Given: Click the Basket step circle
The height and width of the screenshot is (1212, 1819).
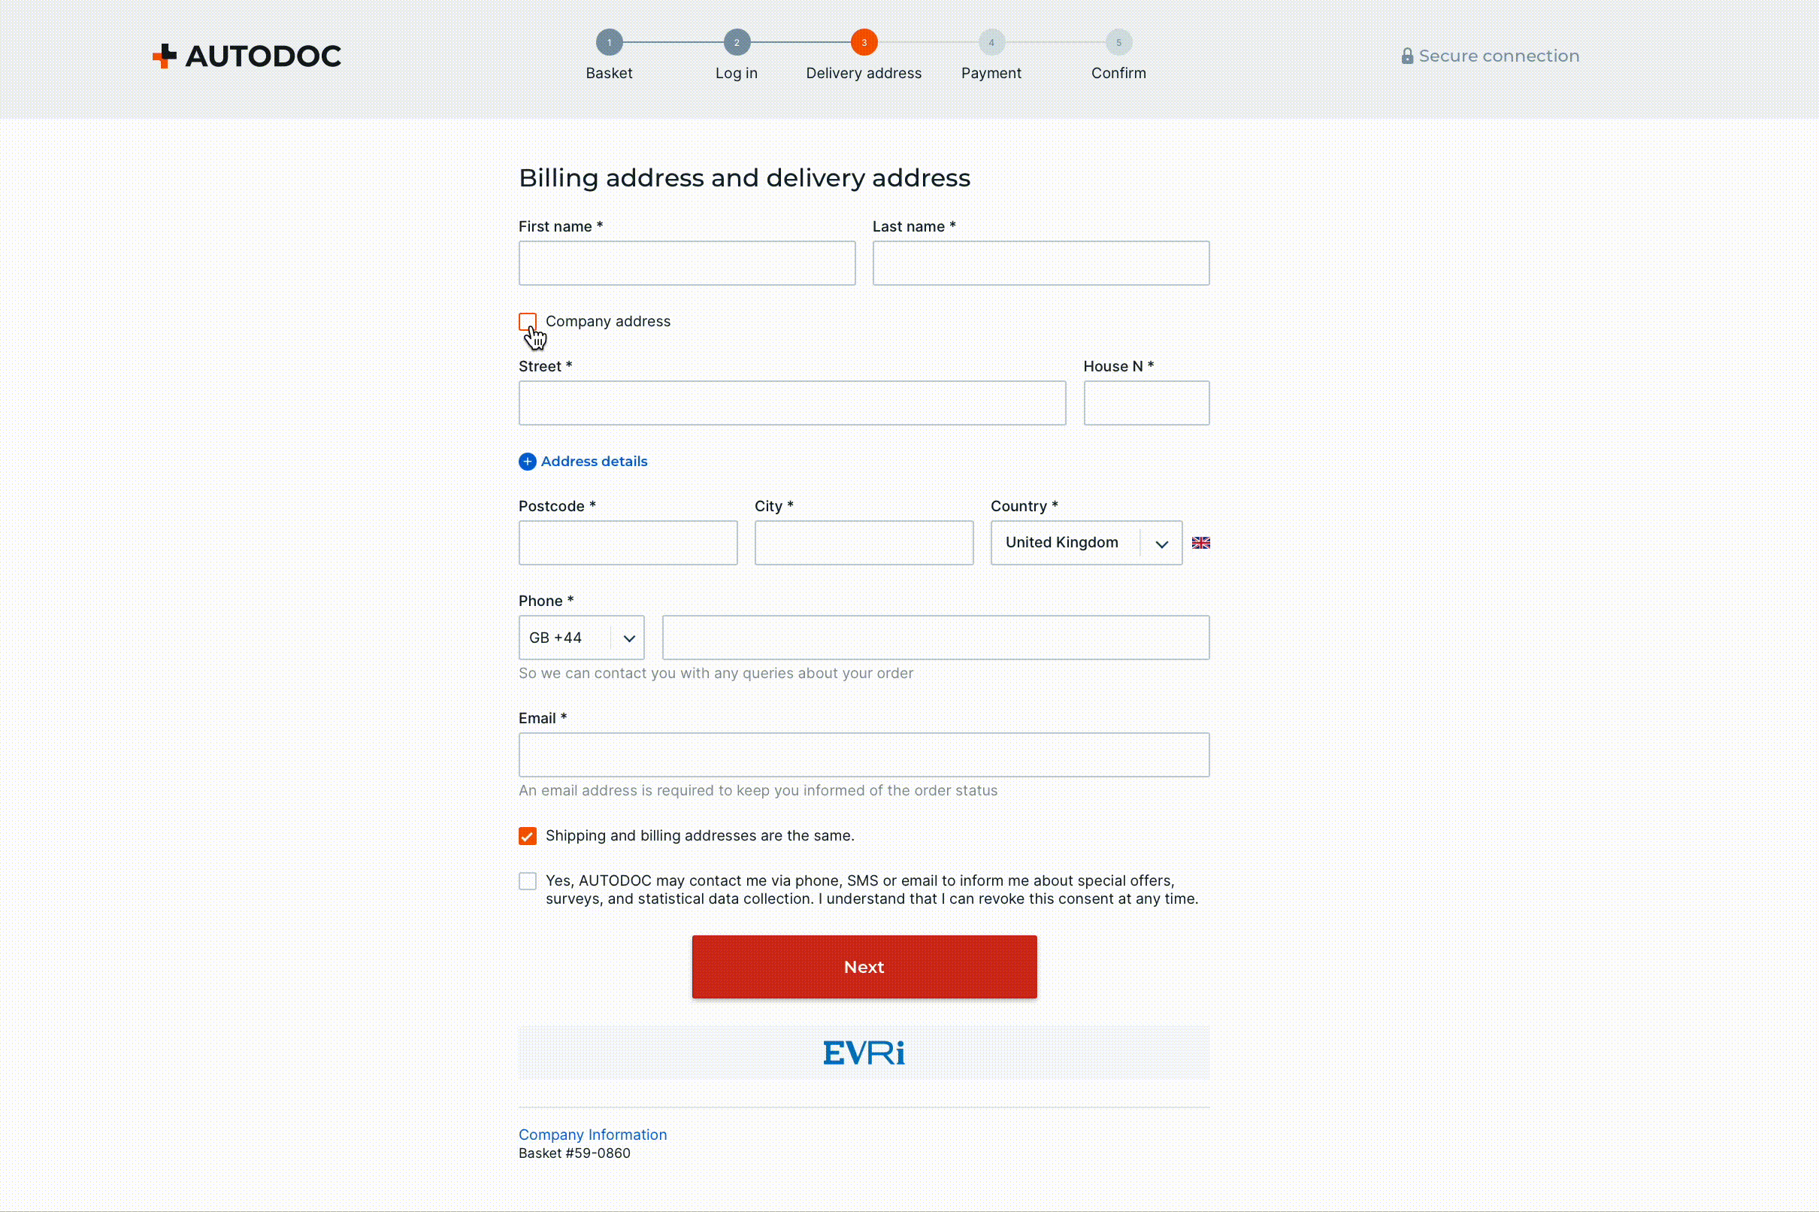Looking at the screenshot, I should (x=609, y=43).
